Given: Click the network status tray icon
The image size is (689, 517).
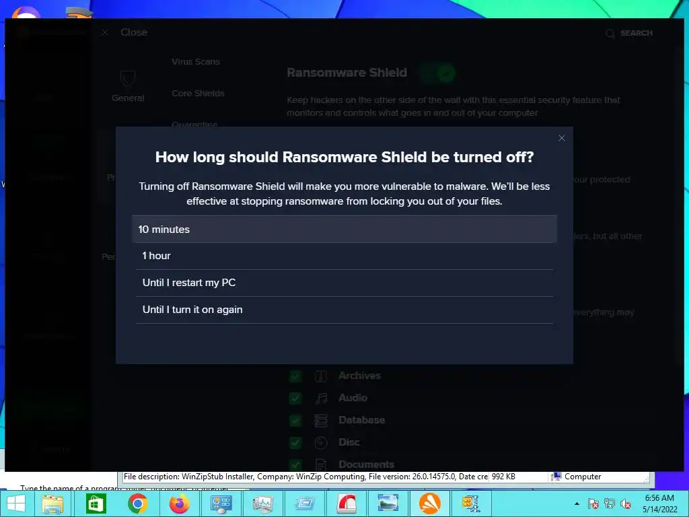Looking at the screenshot, I should click(x=610, y=504).
